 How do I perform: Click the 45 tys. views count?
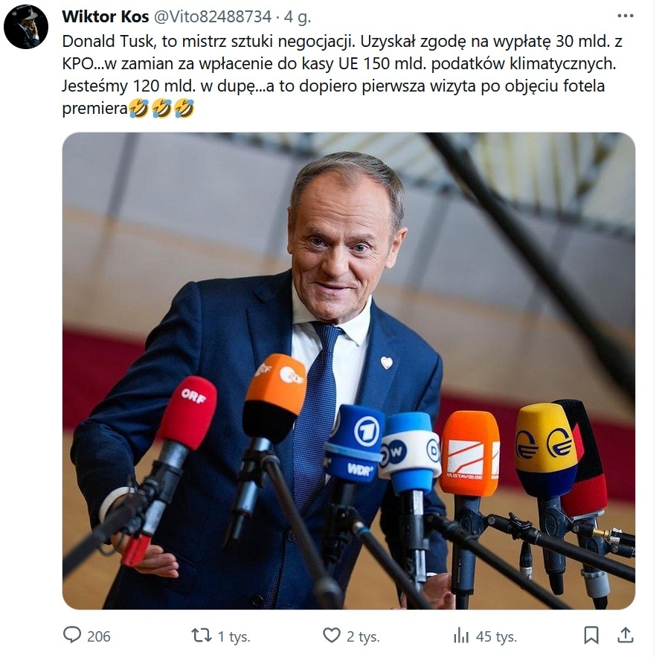[496, 636]
